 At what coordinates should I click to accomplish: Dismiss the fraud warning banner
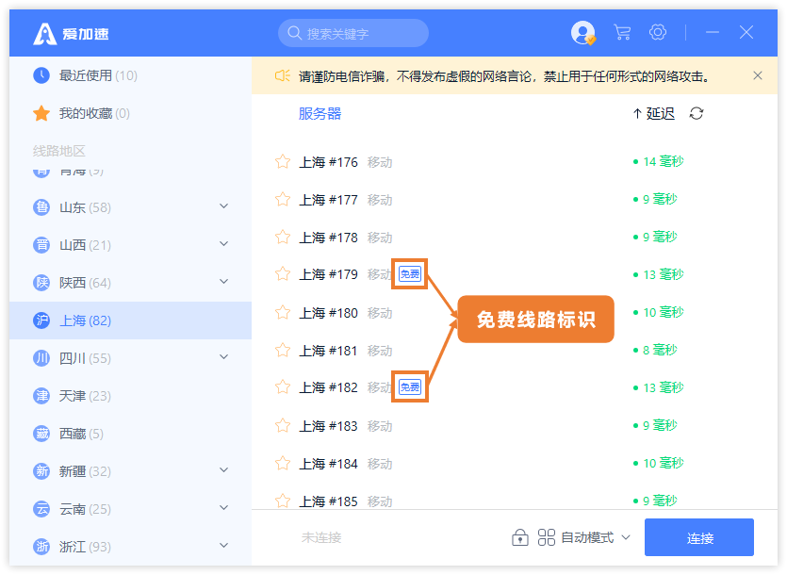point(758,75)
